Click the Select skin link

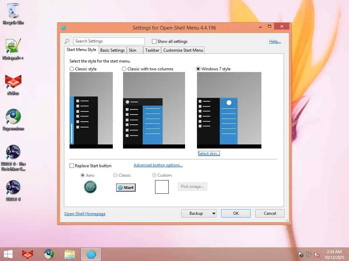point(209,153)
